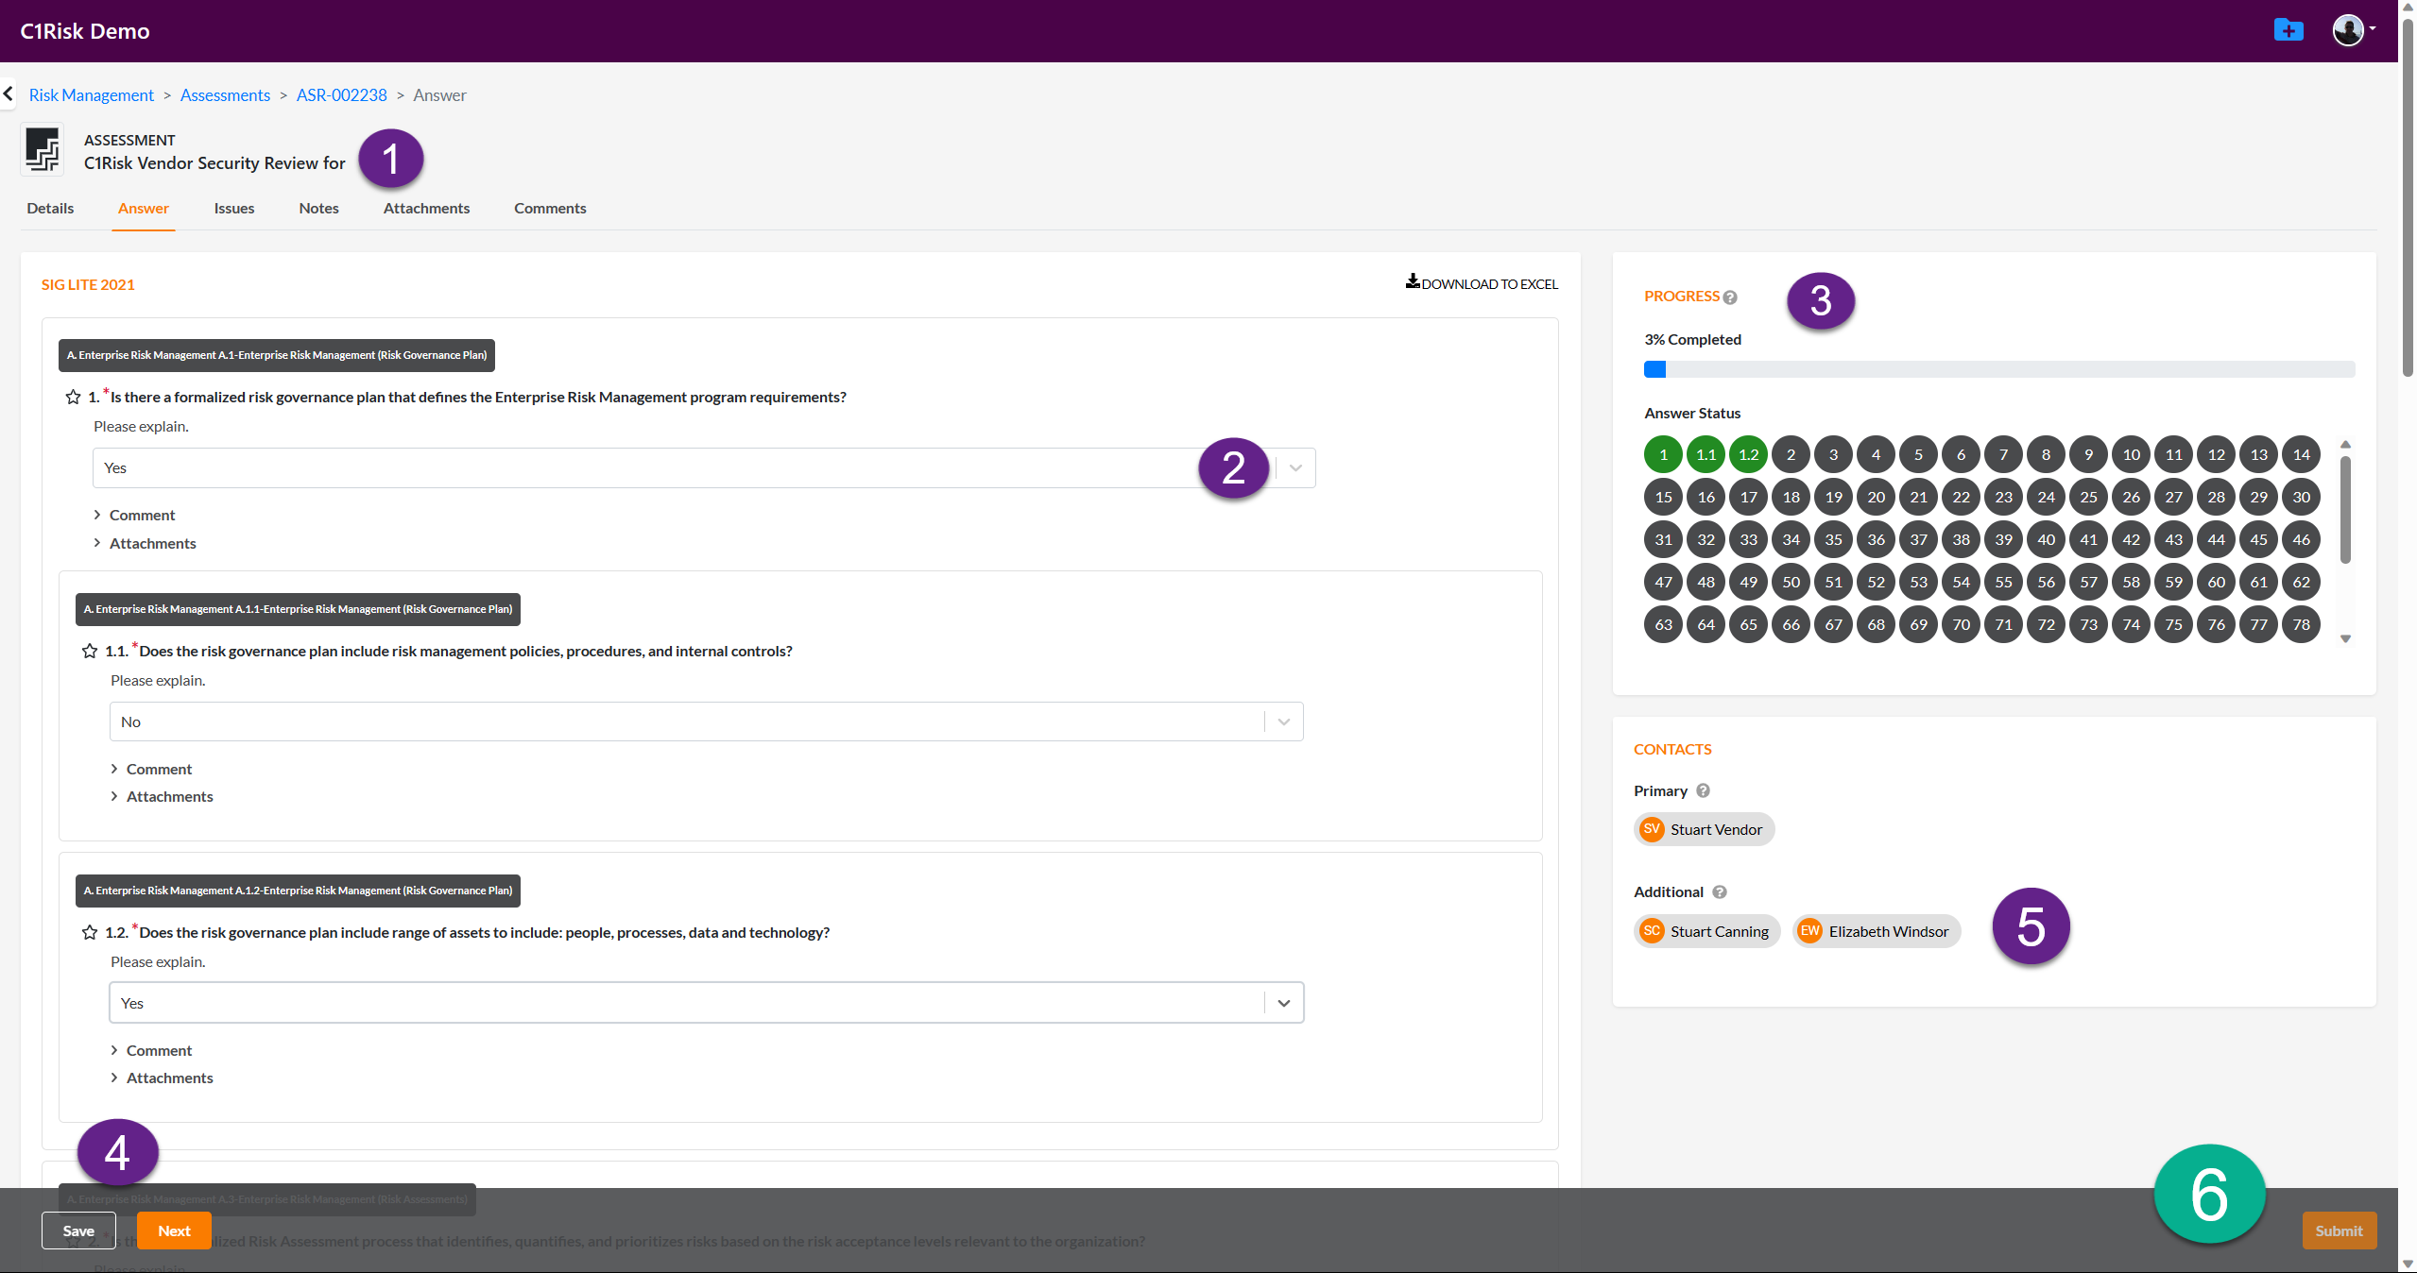The height and width of the screenshot is (1273, 2417).
Task: Open the Attachments tab
Action: click(426, 208)
